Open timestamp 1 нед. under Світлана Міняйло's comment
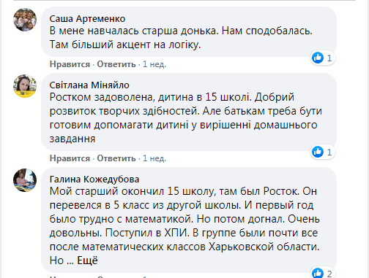Image resolution: width=369 pixels, height=278 pixels. click(154, 158)
